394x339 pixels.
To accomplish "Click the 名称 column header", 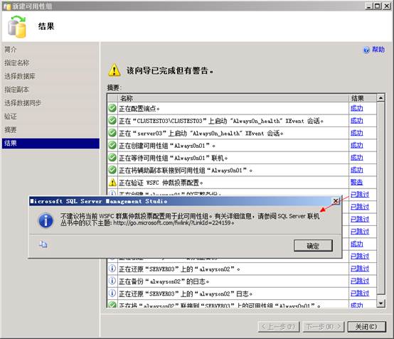I will [x=233, y=98].
